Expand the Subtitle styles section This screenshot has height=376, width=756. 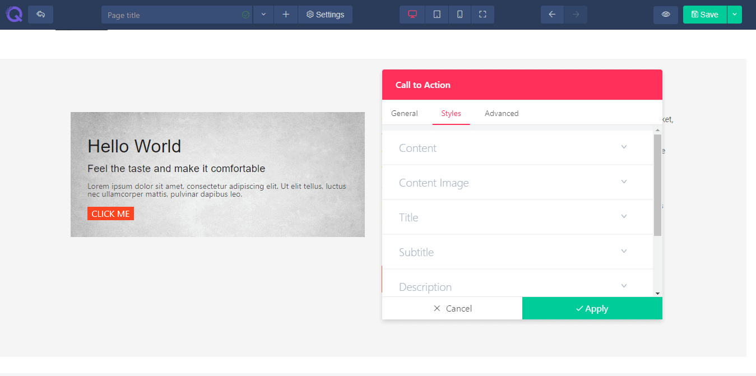coord(517,252)
